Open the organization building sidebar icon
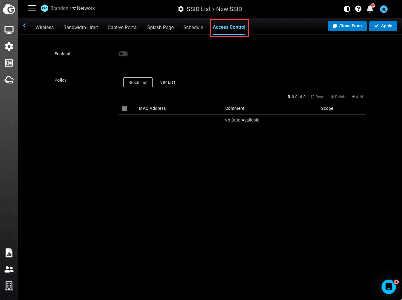Image resolution: width=402 pixels, height=300 pixels. 9,286
